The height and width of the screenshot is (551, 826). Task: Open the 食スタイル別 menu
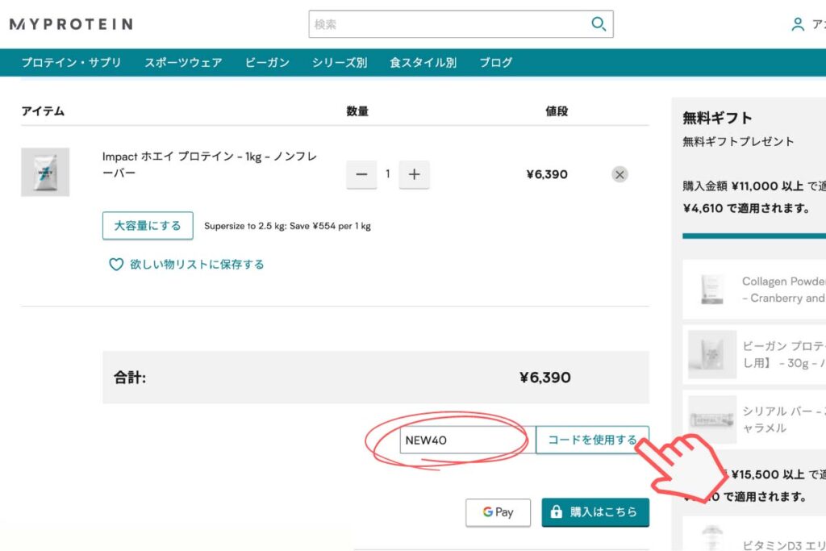pos(423,63)
